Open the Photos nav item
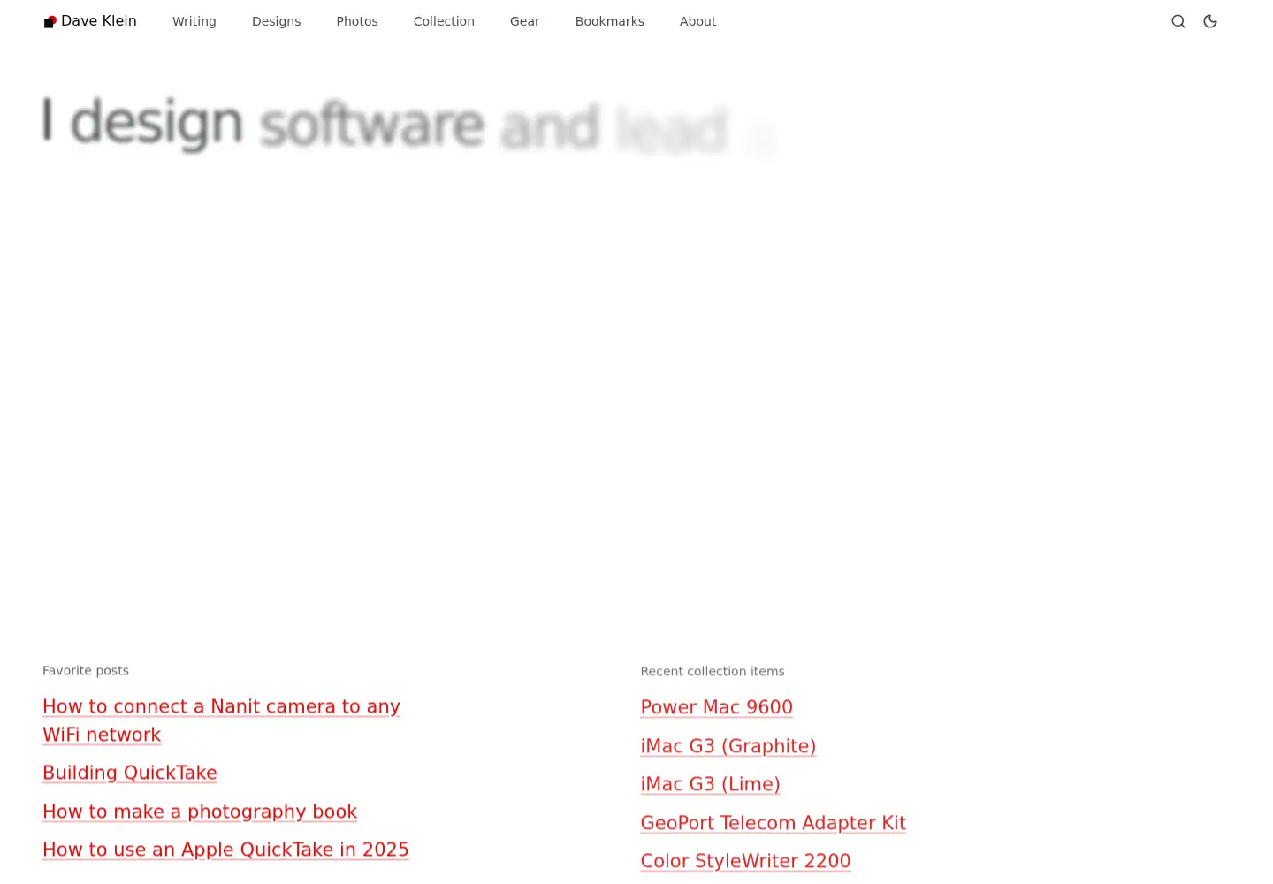Viewport: 1273px width, 884px height. (x=357, y=21)
